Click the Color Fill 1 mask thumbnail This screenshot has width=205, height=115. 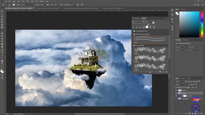(185, 96)
